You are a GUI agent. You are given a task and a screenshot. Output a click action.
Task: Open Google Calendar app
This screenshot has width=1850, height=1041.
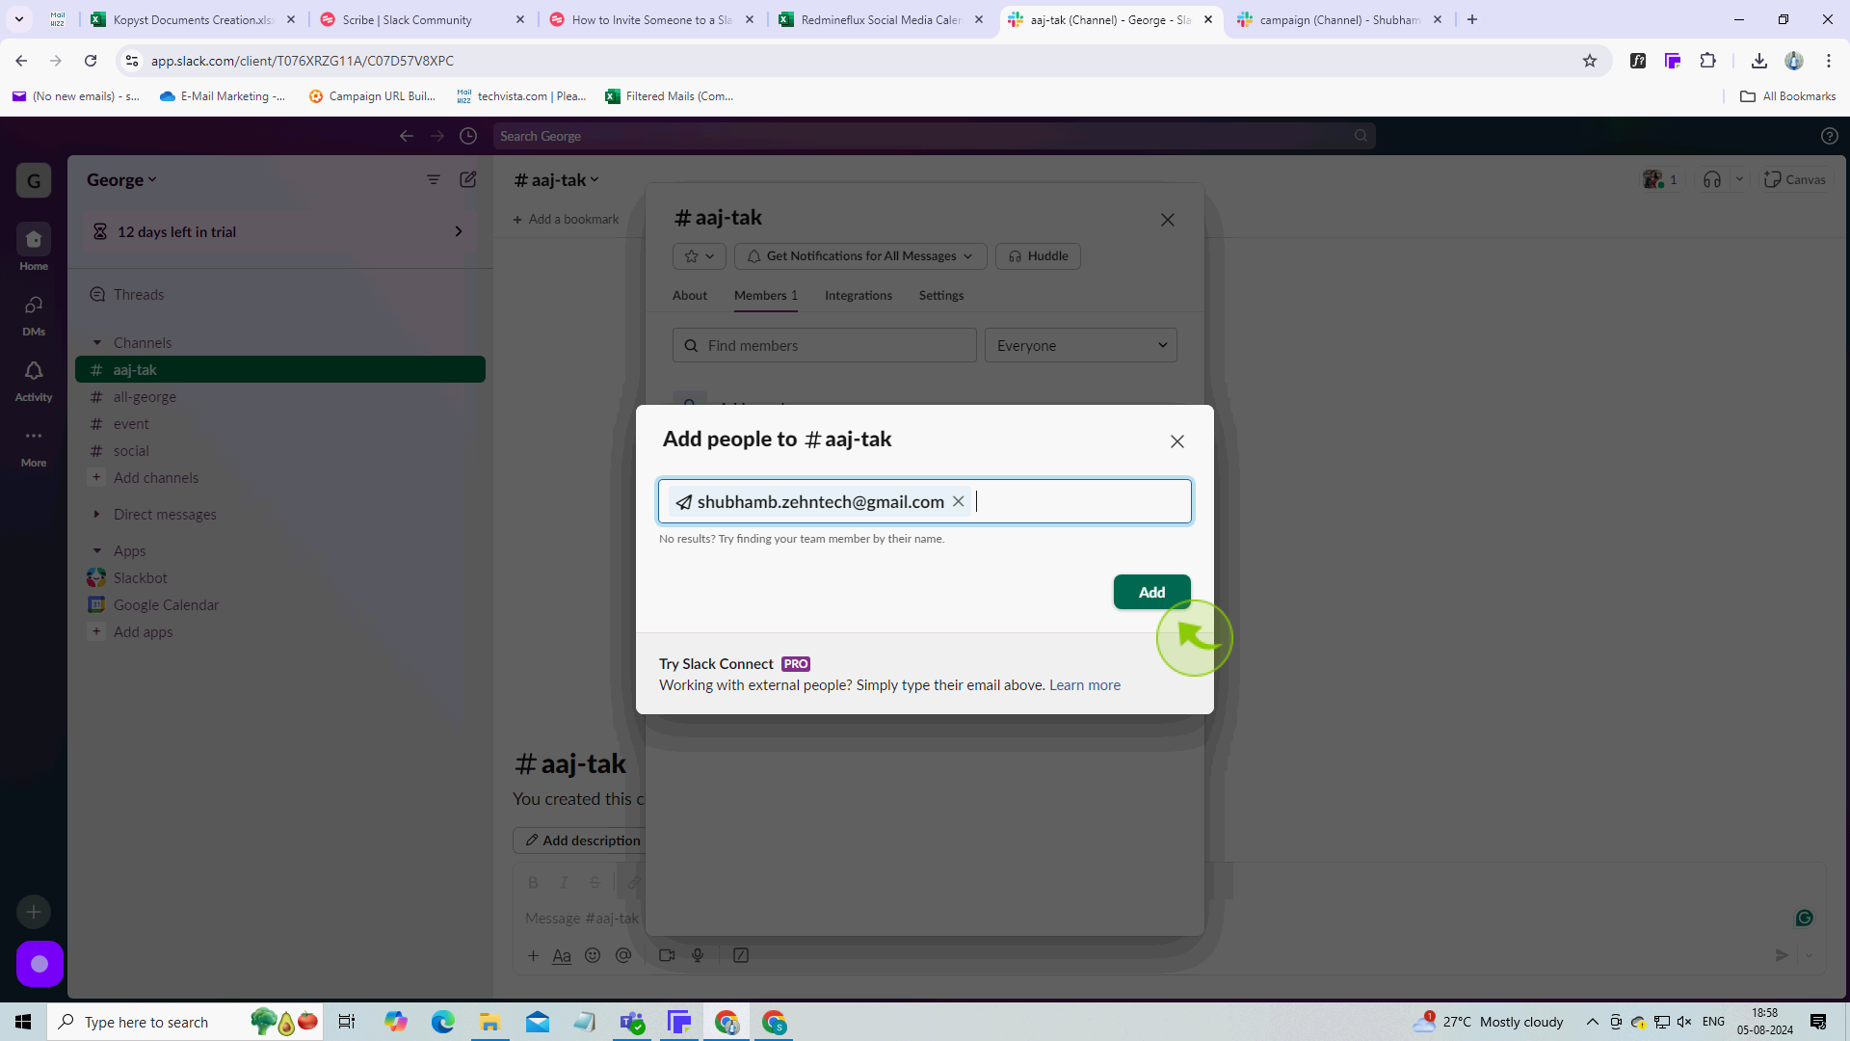pos(166,605)
